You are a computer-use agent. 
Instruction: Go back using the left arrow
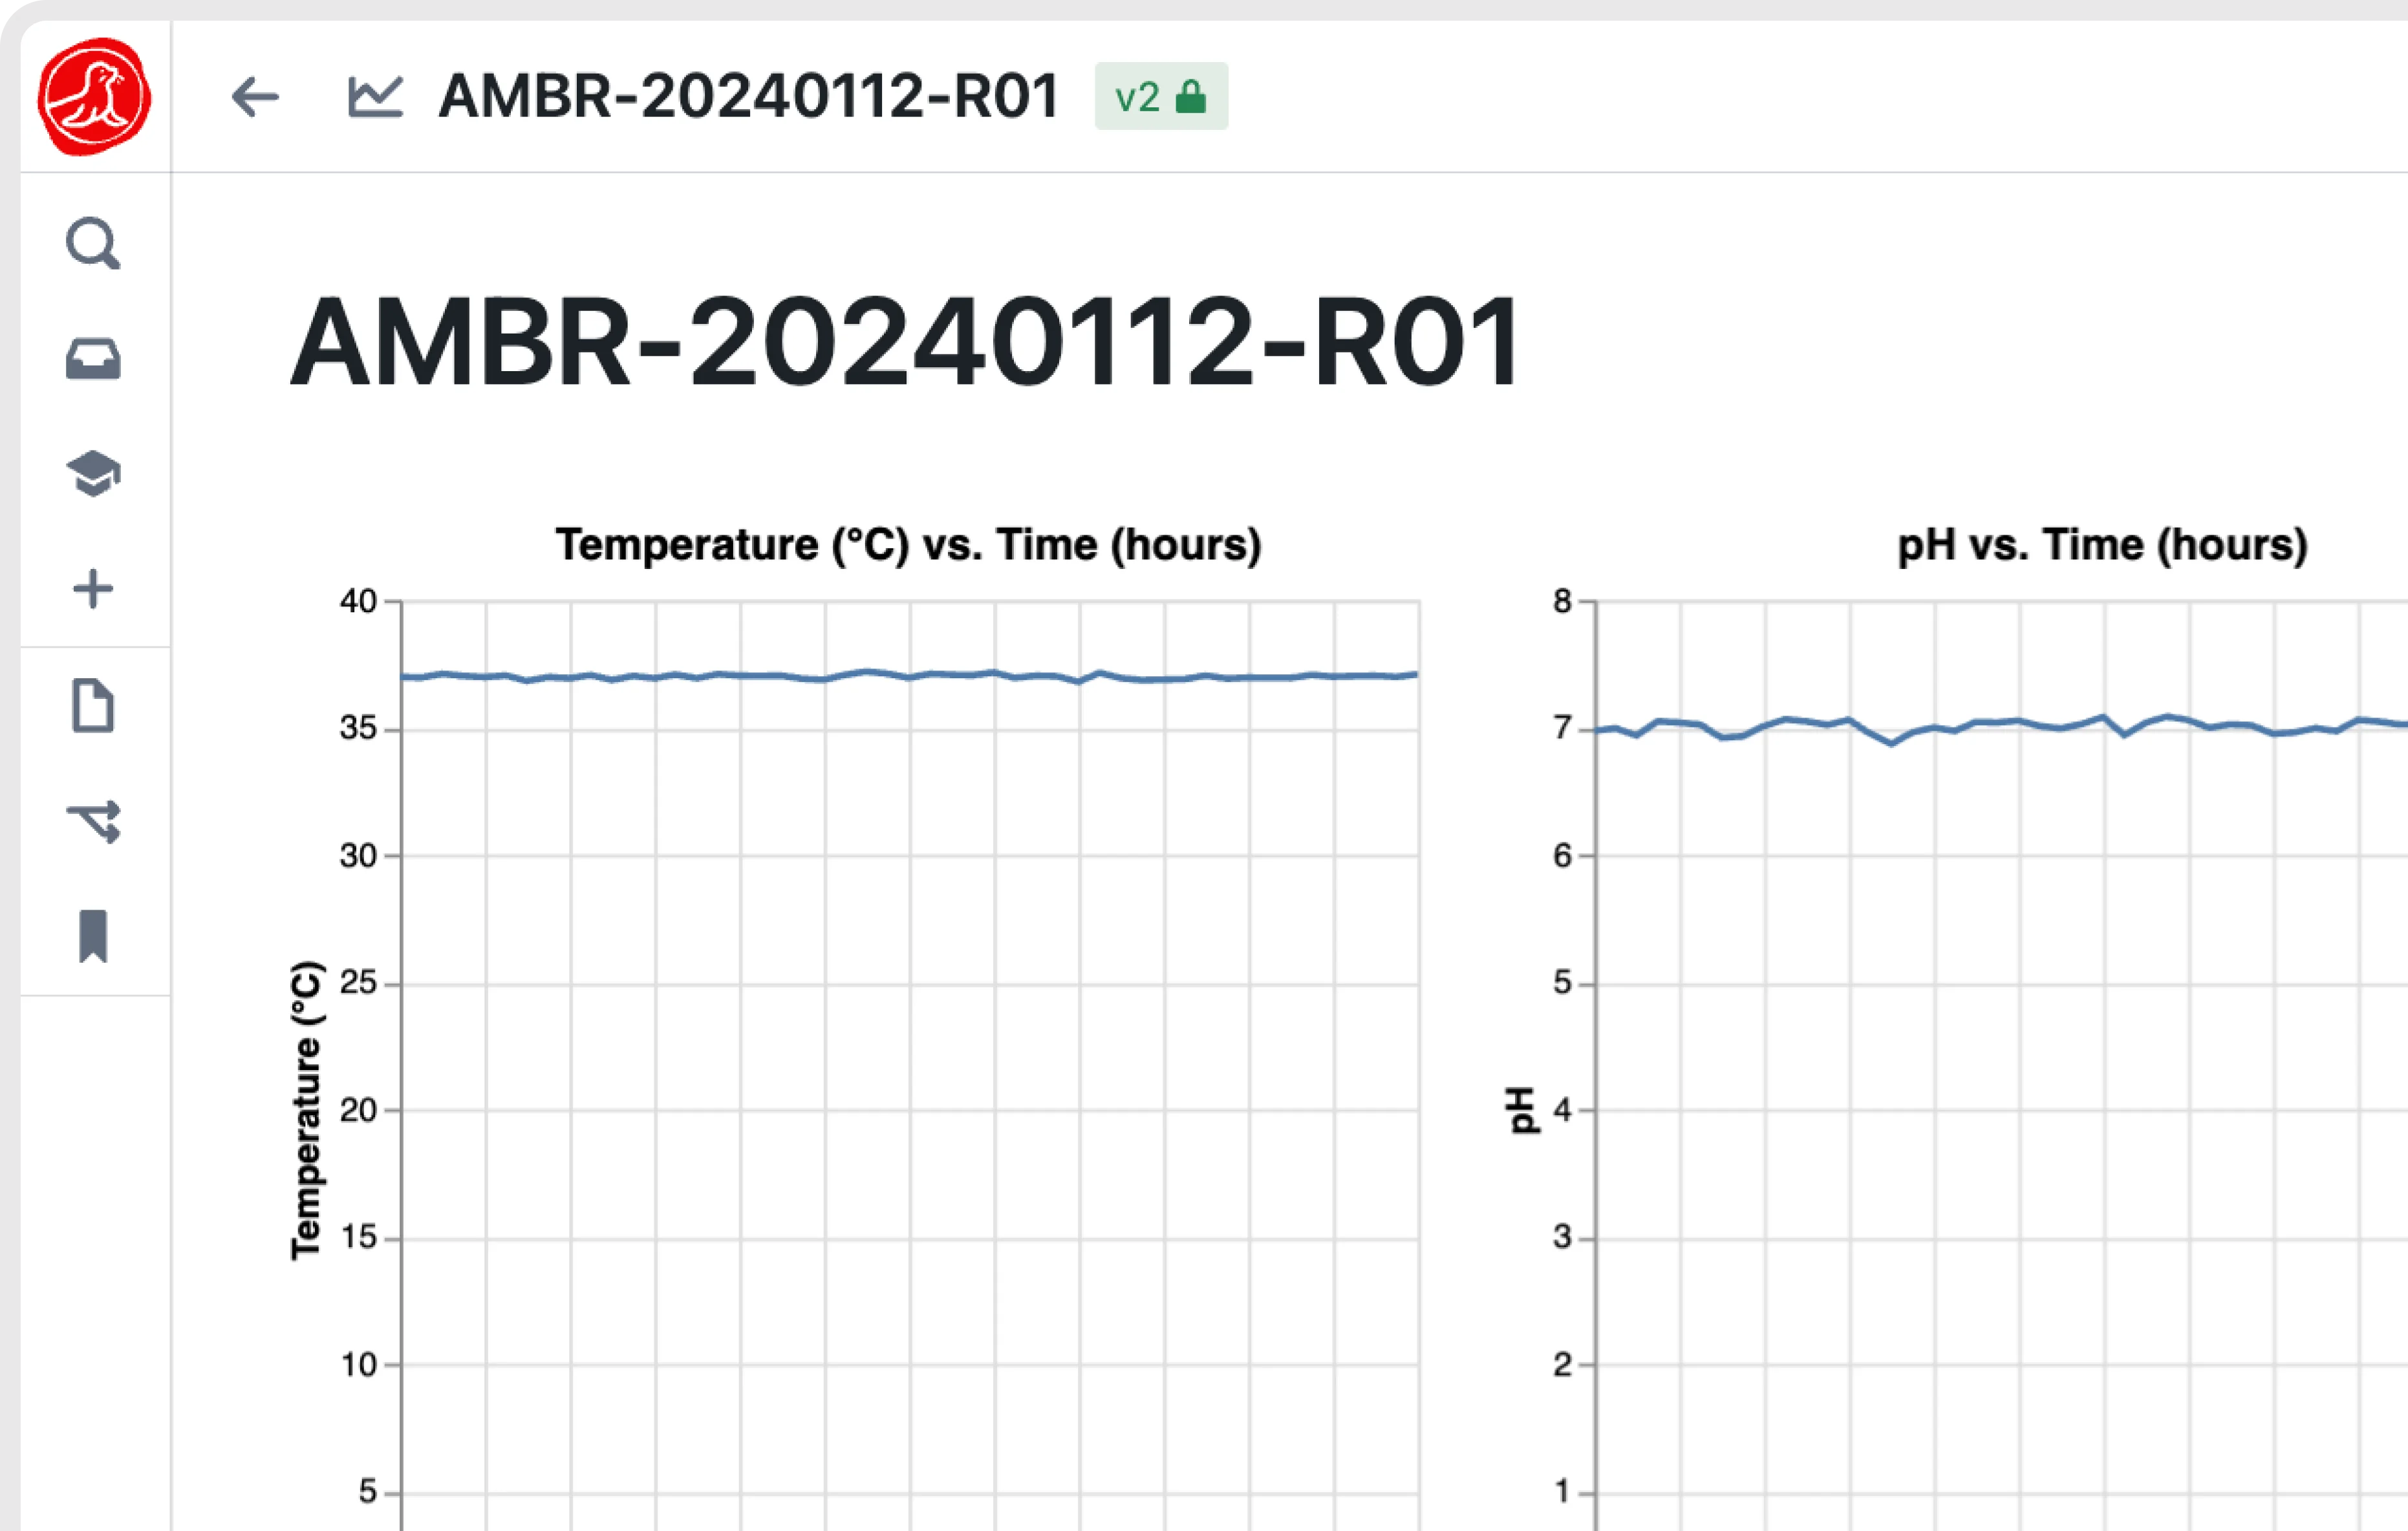[x=254, y=97]
